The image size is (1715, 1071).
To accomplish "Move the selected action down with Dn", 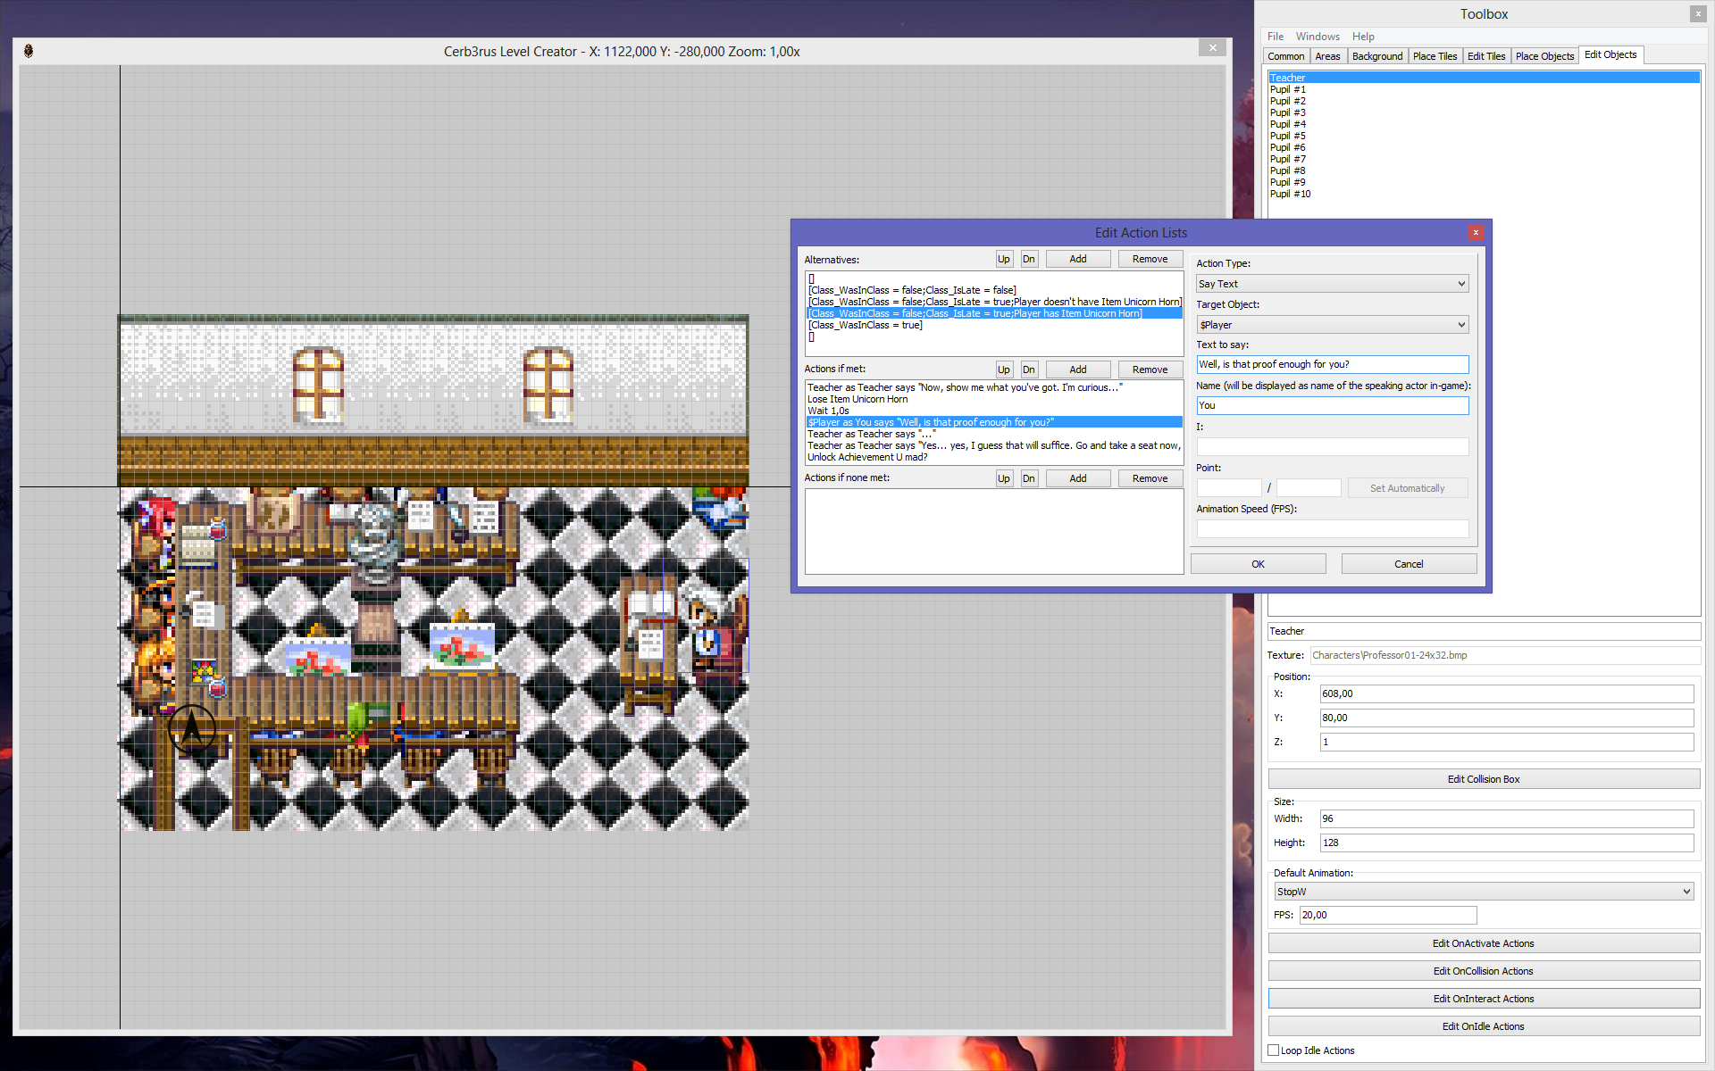I will 1028,369.
